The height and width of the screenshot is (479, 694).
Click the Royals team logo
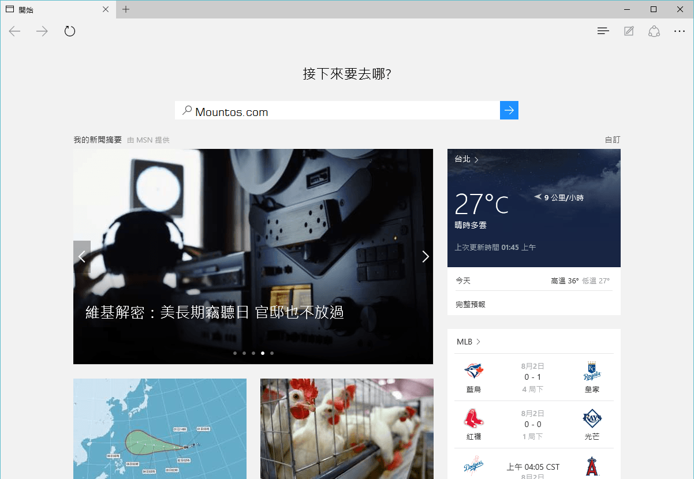pos(592,371)
